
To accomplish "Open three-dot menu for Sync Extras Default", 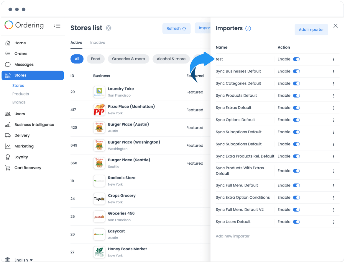I will click(x=333, y=108).
